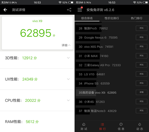Switch to the 热门排行 tab

(137, 18)
